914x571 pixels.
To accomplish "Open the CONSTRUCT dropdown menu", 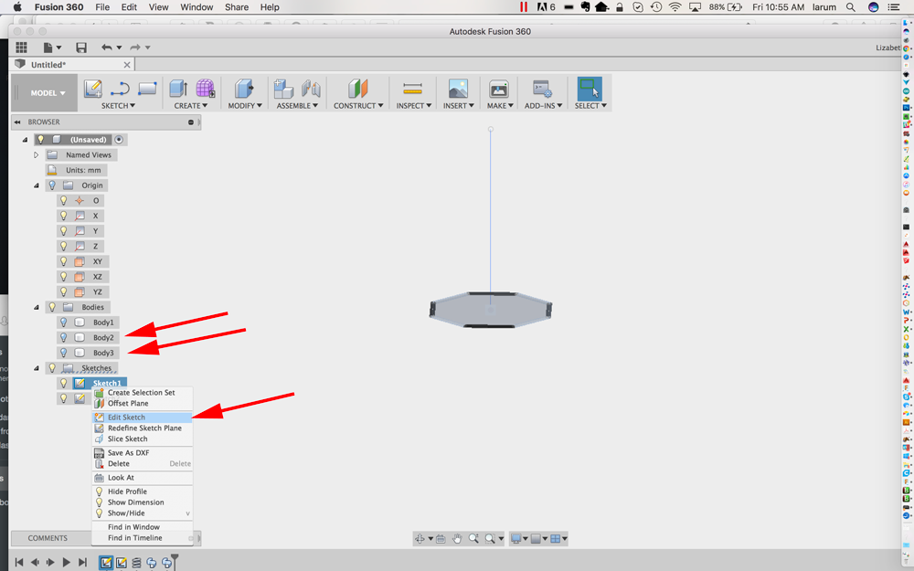I will 358,105.
